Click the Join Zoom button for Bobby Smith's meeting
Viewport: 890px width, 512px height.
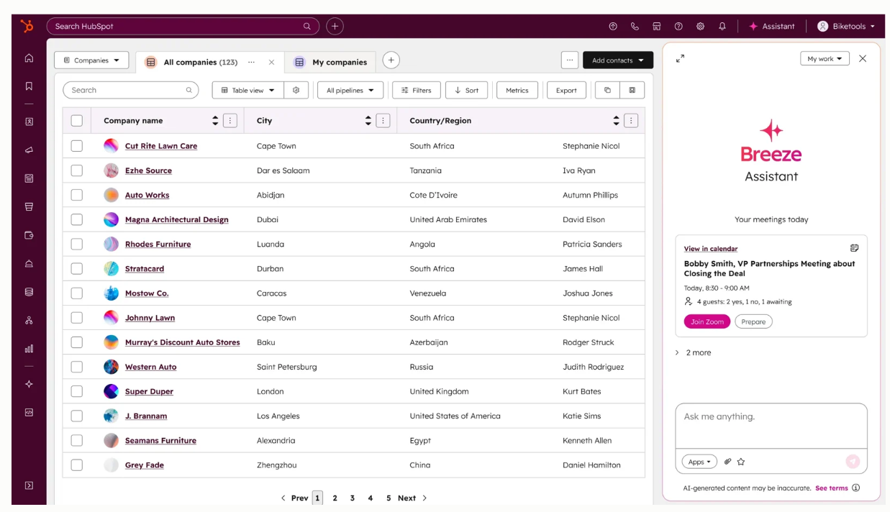point(707,321)
